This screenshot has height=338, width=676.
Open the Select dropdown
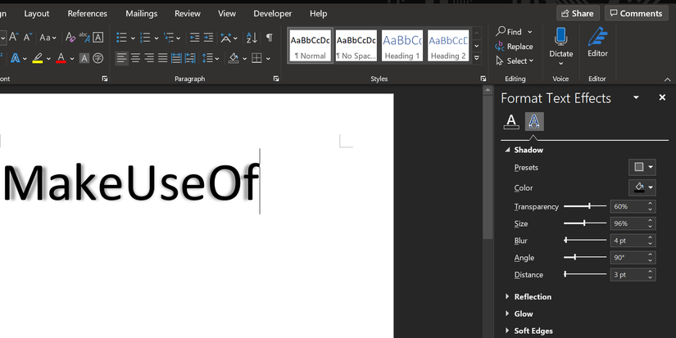pyautogui.click(x=515, y=61)
